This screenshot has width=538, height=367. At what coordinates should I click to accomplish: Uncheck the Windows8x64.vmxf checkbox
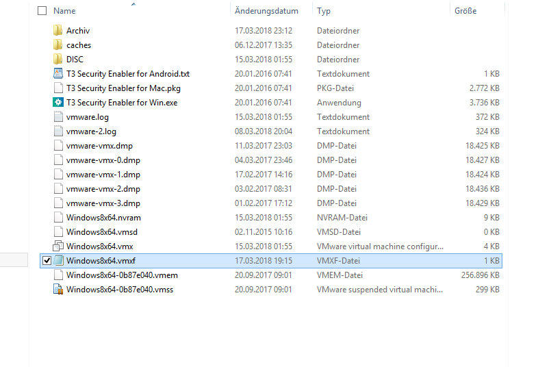(x=47, y=261)
